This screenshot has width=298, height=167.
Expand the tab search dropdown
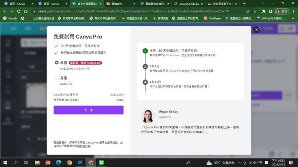(263, 3)
